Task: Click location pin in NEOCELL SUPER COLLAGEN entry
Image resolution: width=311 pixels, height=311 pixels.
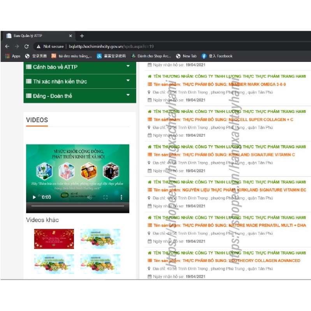Action: tap(149, 128)
